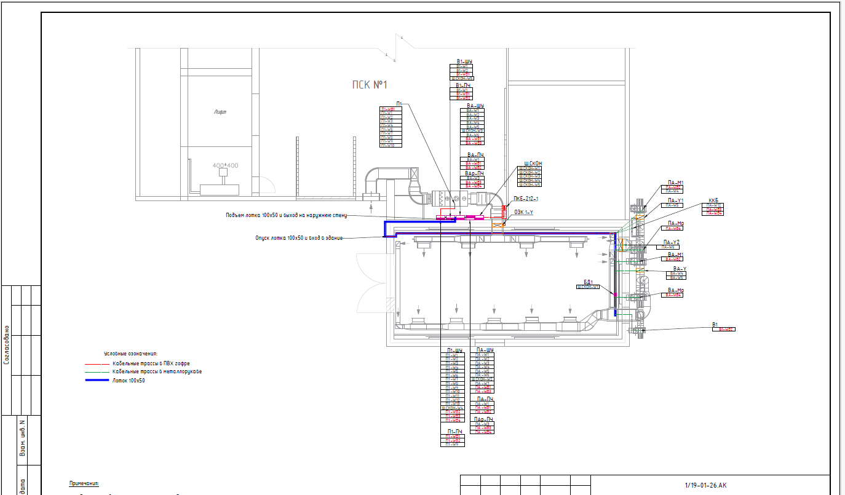Image resolution: width=845 pixels, height=495 pixels.
Task: Select the 'Условные обозначения:' legend title
Action: coord(130,354)
